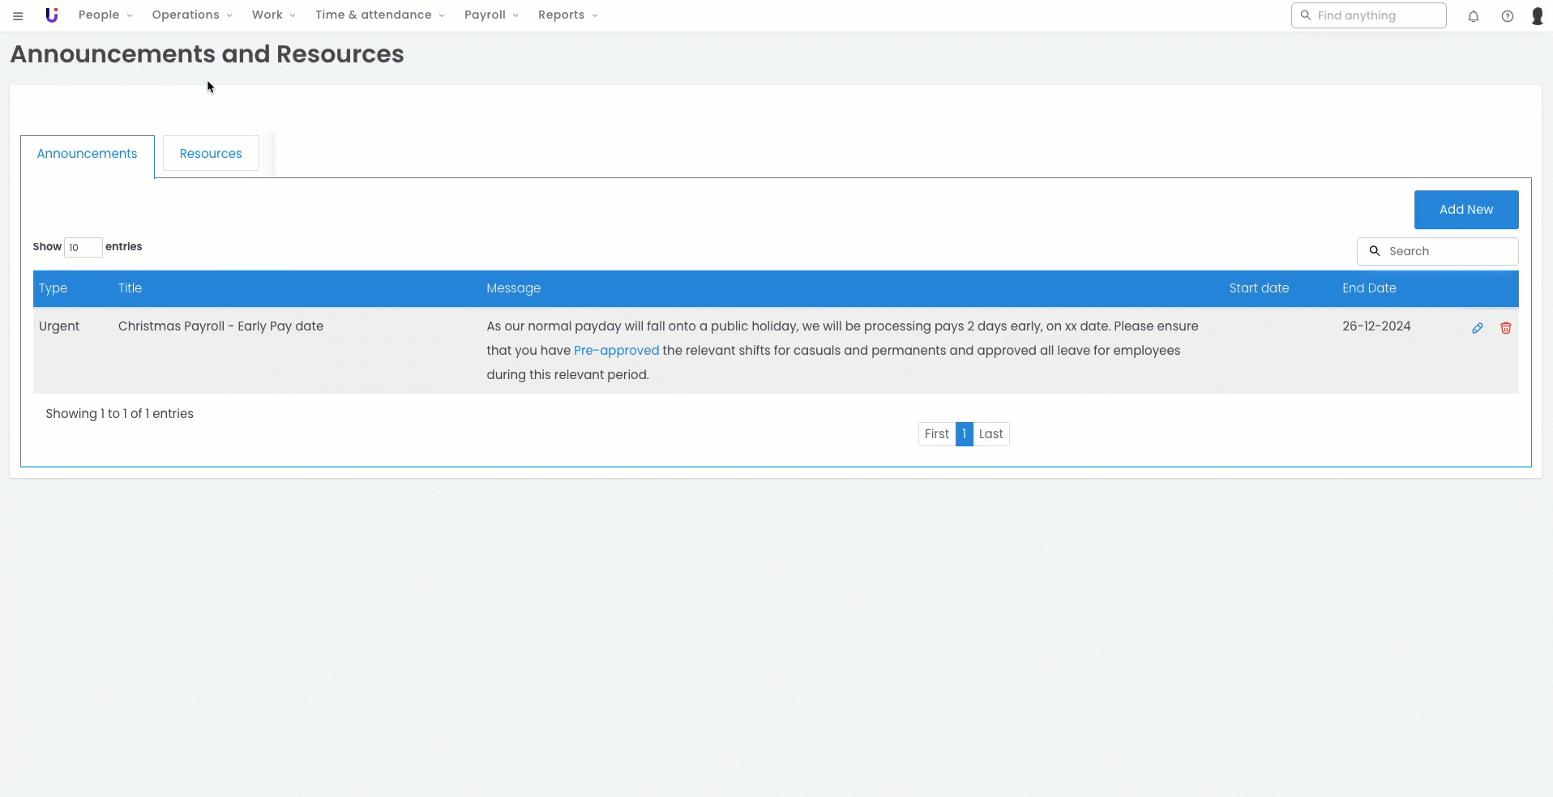
Task: Edit the Christmas Payroll announcement
Action: click(x=1477, y=328)
